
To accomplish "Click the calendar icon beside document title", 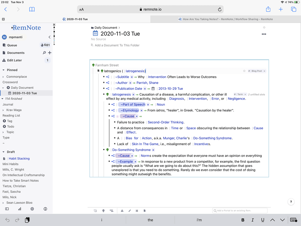I will (x=95, y=33).
